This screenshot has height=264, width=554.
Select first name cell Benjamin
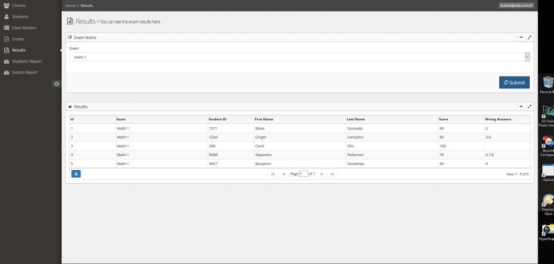[x=300, y=164]
